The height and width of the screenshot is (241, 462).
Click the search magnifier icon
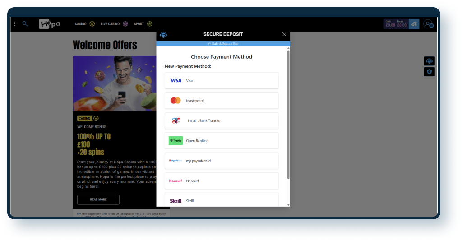click(25, 24)
